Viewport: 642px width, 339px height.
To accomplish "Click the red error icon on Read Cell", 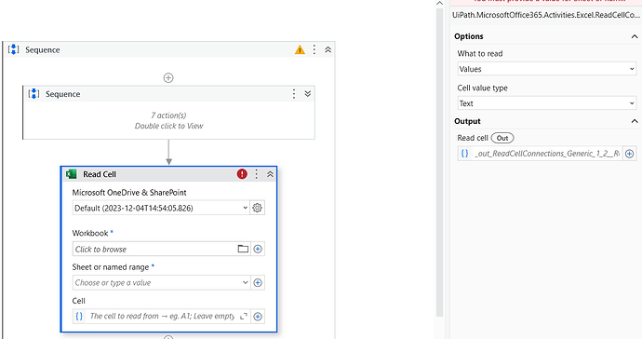I will (x=242, y=174).
